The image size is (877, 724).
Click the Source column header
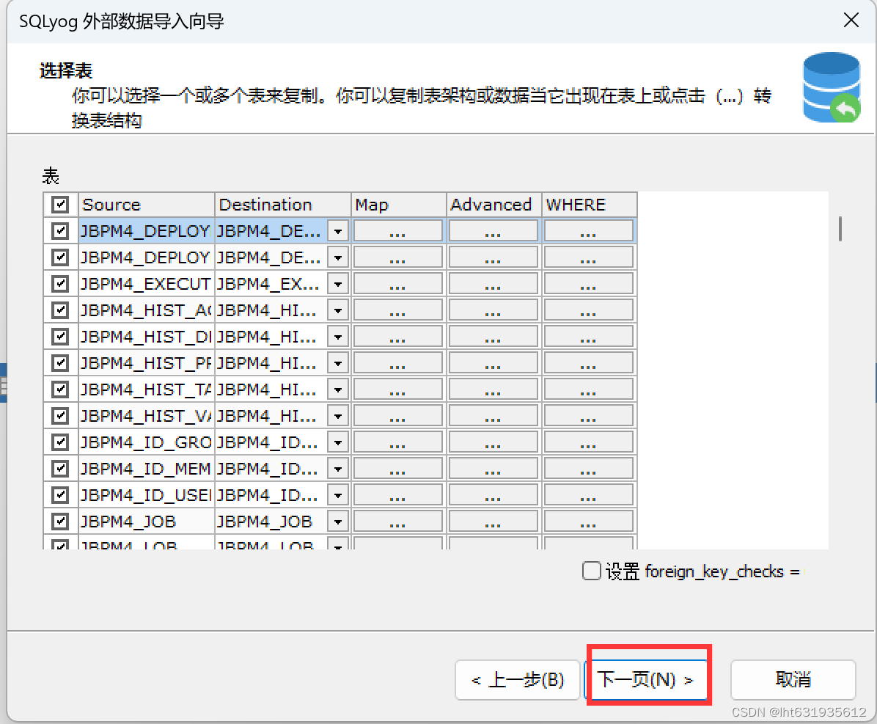pyautogui.click(x=146, y=205)
